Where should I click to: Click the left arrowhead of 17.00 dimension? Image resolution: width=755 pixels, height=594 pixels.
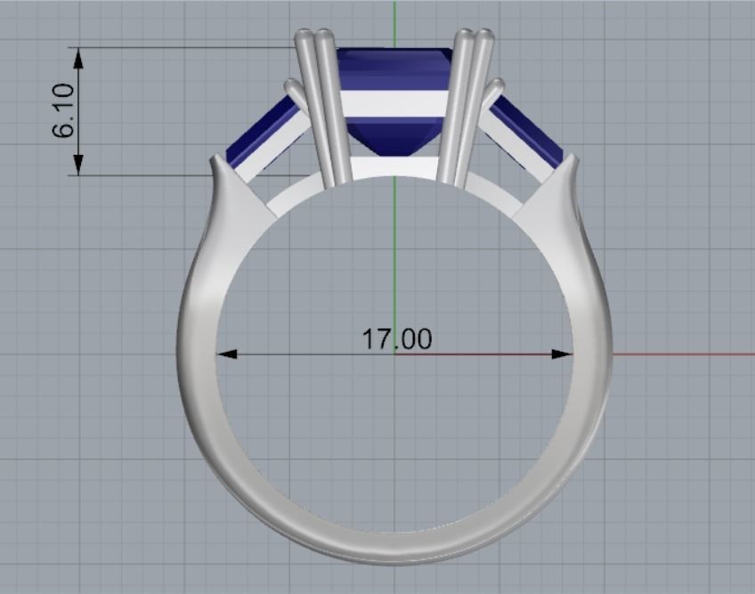click(x=227, y=354)
